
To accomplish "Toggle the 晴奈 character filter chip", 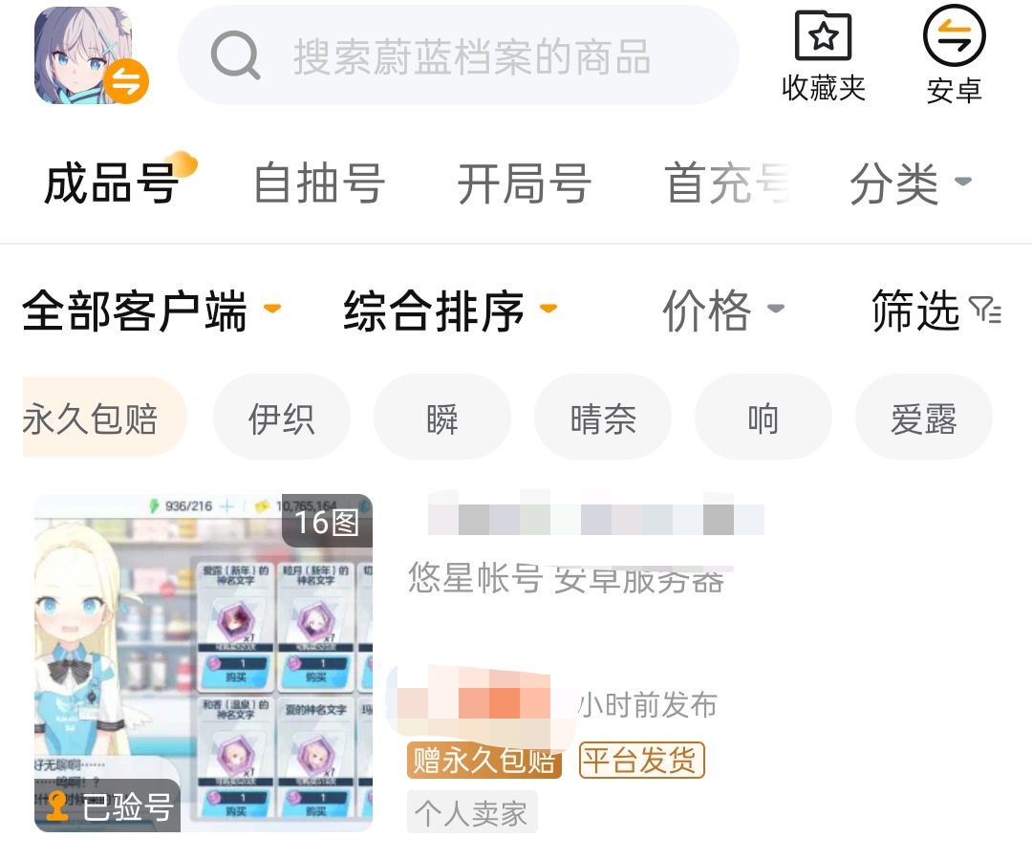I will point(603,418).
